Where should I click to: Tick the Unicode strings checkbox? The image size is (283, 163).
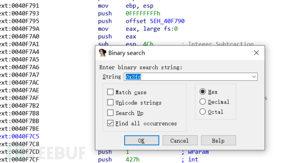[110, 102]
